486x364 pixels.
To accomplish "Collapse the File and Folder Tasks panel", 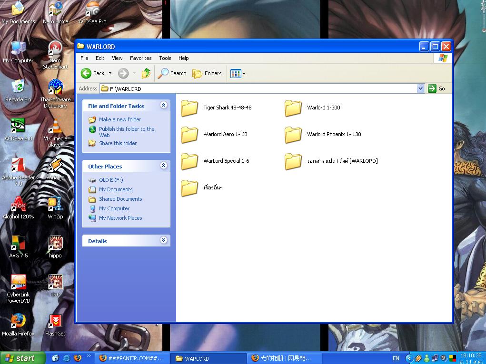I will click(x=164, y=105).
